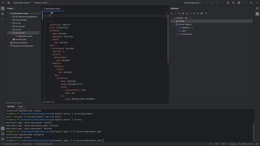The image size is (260, 146).
Task: Expand the users folder in Database
Action: pyautogui.click(x=177, y=31)
